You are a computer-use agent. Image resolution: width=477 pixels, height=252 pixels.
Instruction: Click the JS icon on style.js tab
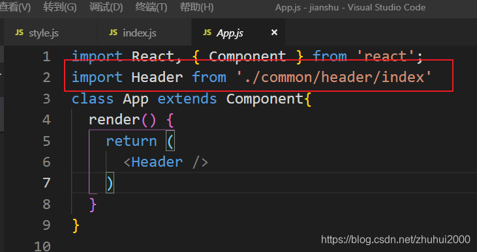pos(19,33)
